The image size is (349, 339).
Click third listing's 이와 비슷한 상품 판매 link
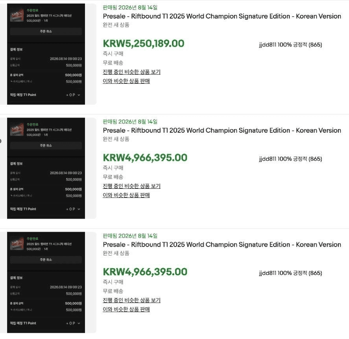(126, 309)
